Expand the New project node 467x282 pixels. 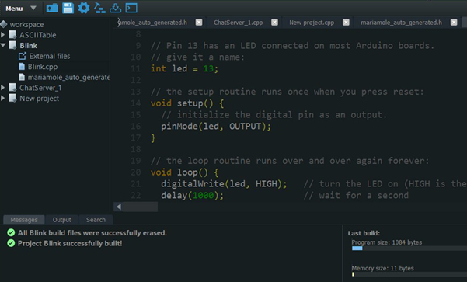point(2,98)
